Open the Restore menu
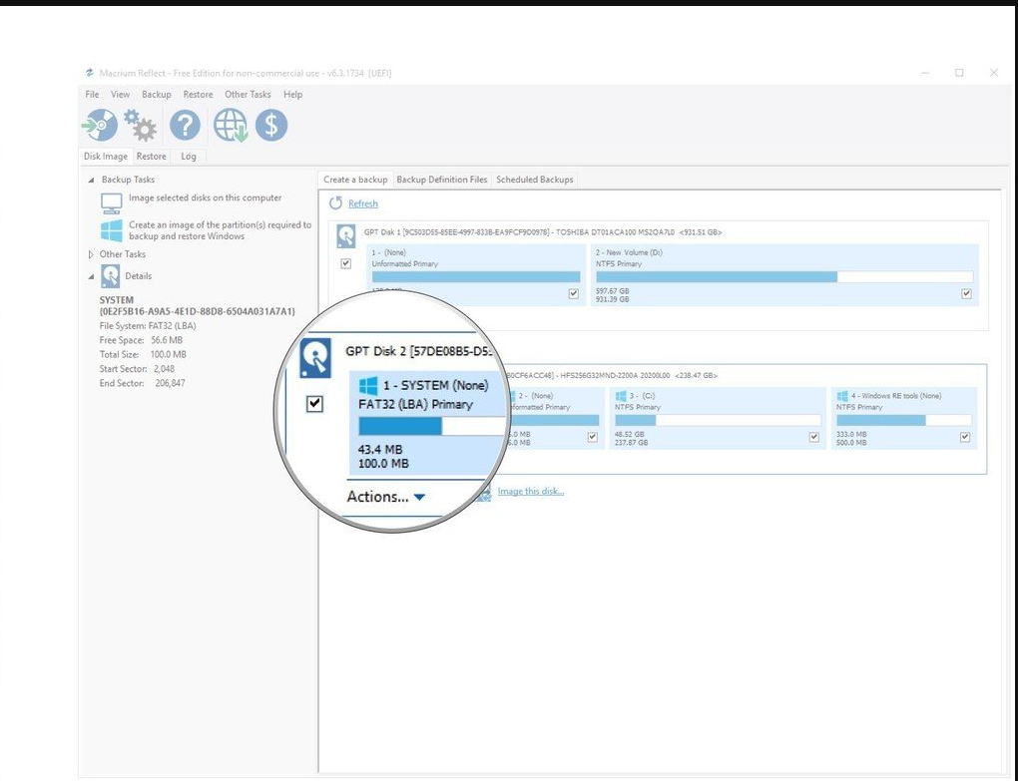Screen dimensions: 1018x781 point(198,94)
